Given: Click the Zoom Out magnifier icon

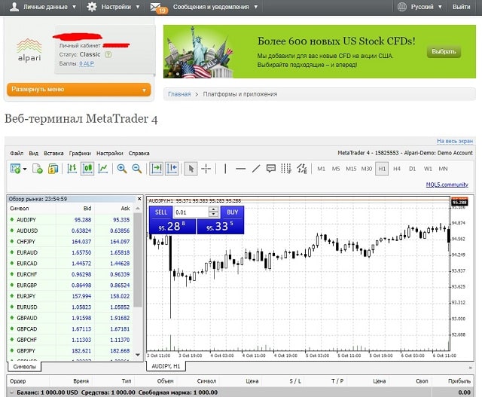Looking at the screenshot, I should click(x=137, y=169).
